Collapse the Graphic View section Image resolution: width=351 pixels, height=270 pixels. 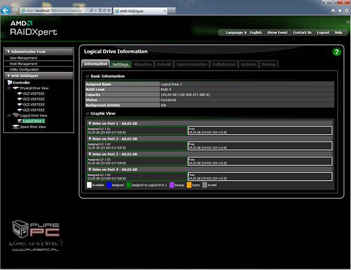point(87,113)
